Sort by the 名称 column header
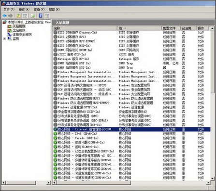Image resolution: width=216 pixels, height=191 pixels. [x=85, y=28]
